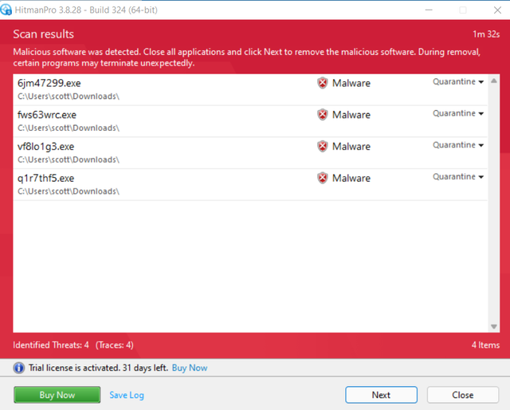The height and width of the screenshot is (410, 510).
Task: Click the HitmanPro logo in title bar
Action: pos(6,10)
